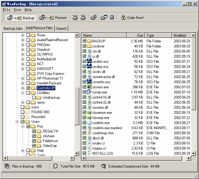Click the Recycled folder icon
This screenshot has width=199, height=179.
click(27, 117)
